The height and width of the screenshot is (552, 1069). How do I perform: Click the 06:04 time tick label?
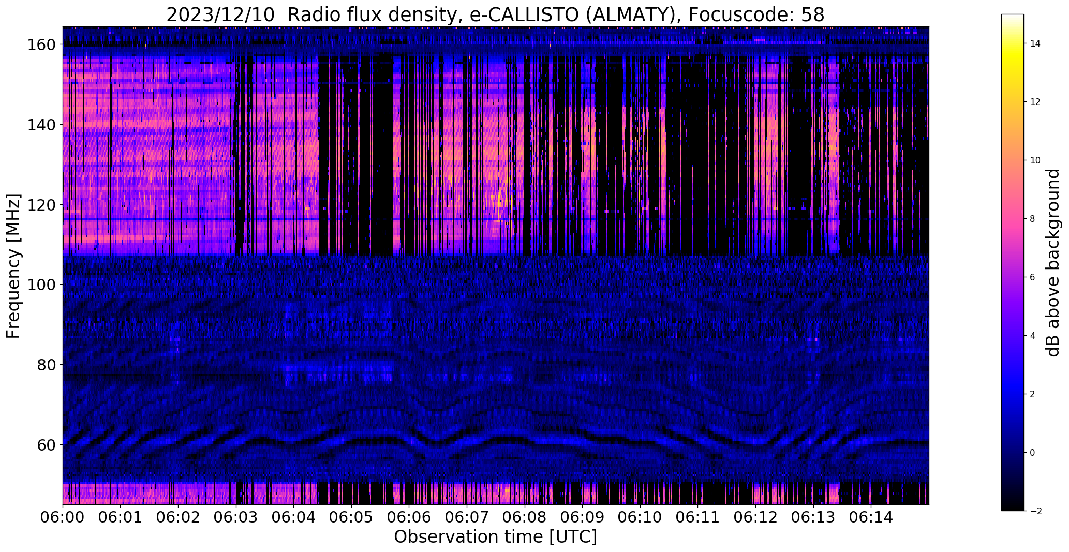click(x=293, y=517)
